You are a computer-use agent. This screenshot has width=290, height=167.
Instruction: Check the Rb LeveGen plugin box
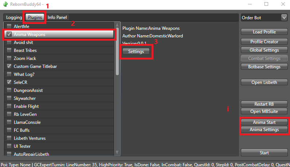(x=9, y=114)
